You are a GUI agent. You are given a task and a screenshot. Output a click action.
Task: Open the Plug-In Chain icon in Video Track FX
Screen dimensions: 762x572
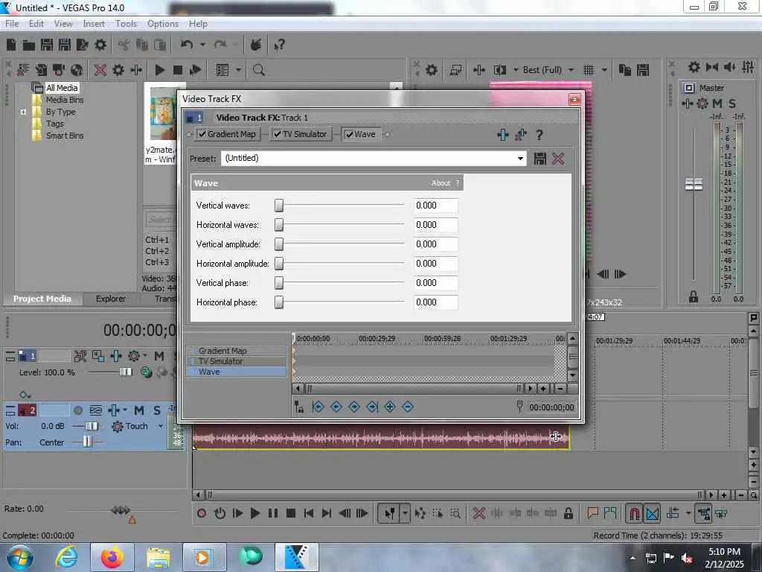503,135
